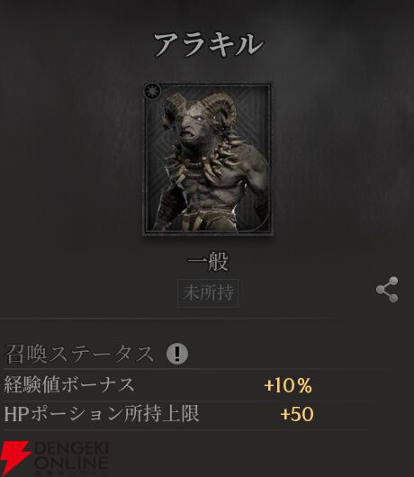This screenshot has width=414, height=477.
Task: Open the DENGEKI ONLINE watermark link
Action: (x=54, y=458)
